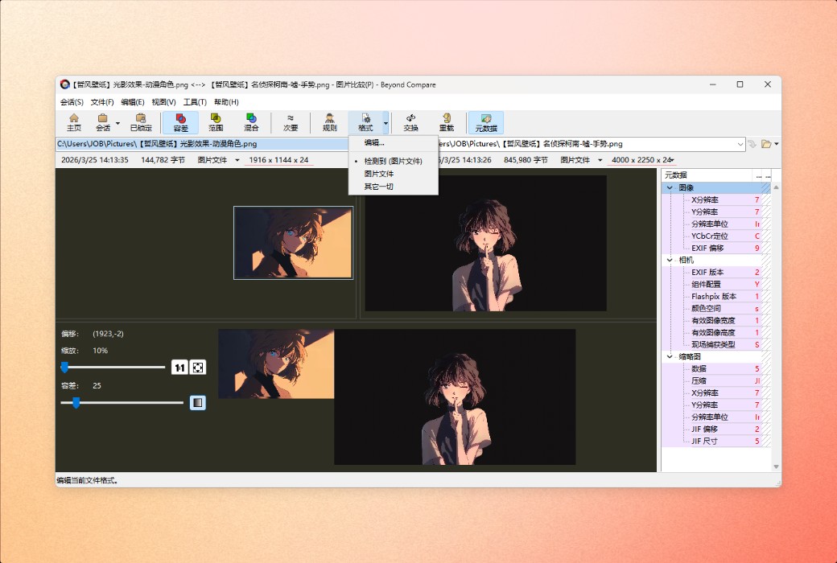Open the 会话 toolbar dropdown arrow
This screenshot has height=563, width=837.
click(118, 123)
